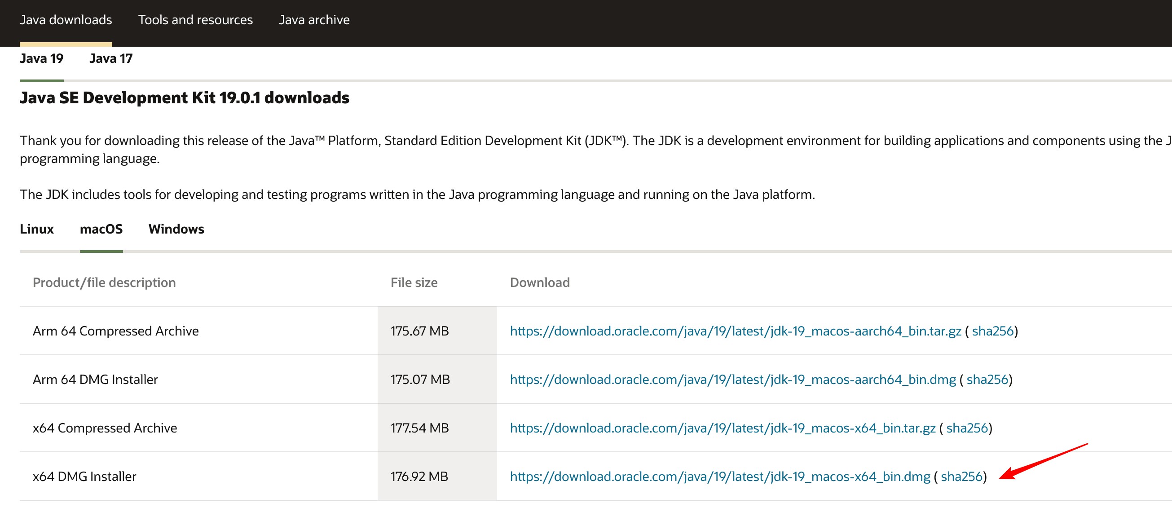Switch to the Java 17 tab

(x=110, y=59)
